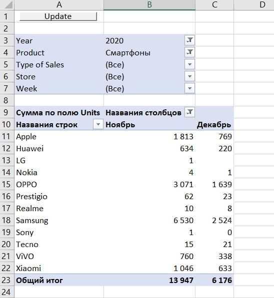Click the Ноябрь column heading
Image resolution: width=274 pixels, height=298 pixels.
point(149,124)
